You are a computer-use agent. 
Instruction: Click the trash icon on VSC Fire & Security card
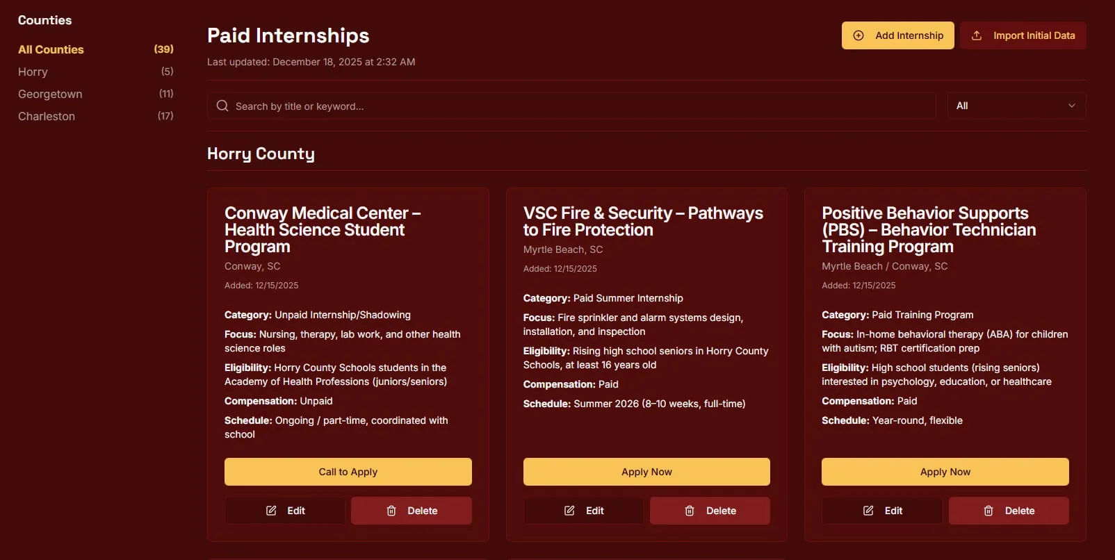(x=690, y=511)
